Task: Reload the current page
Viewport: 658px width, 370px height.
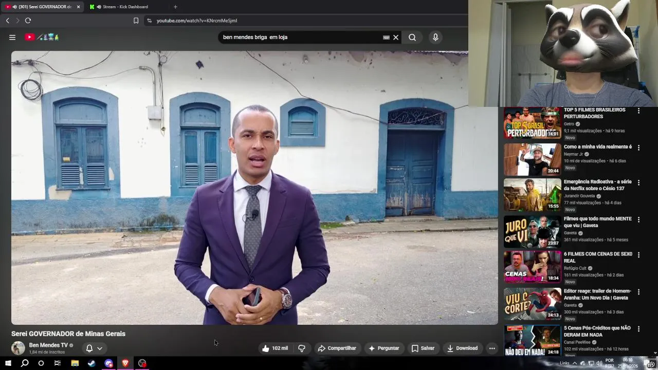Action: [x=28, y=21]
